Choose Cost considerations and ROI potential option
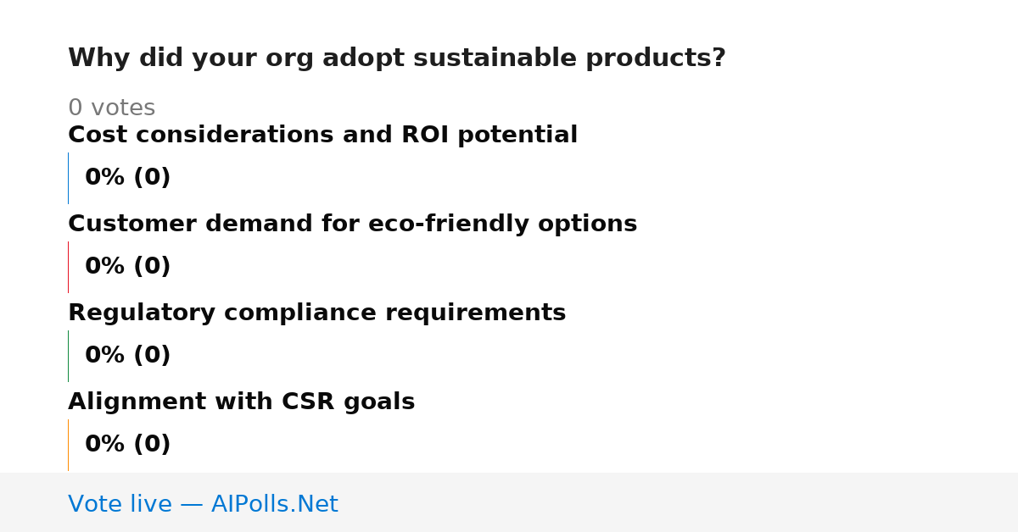This screenshot has height=532, width=1018. tap(322, 135)
